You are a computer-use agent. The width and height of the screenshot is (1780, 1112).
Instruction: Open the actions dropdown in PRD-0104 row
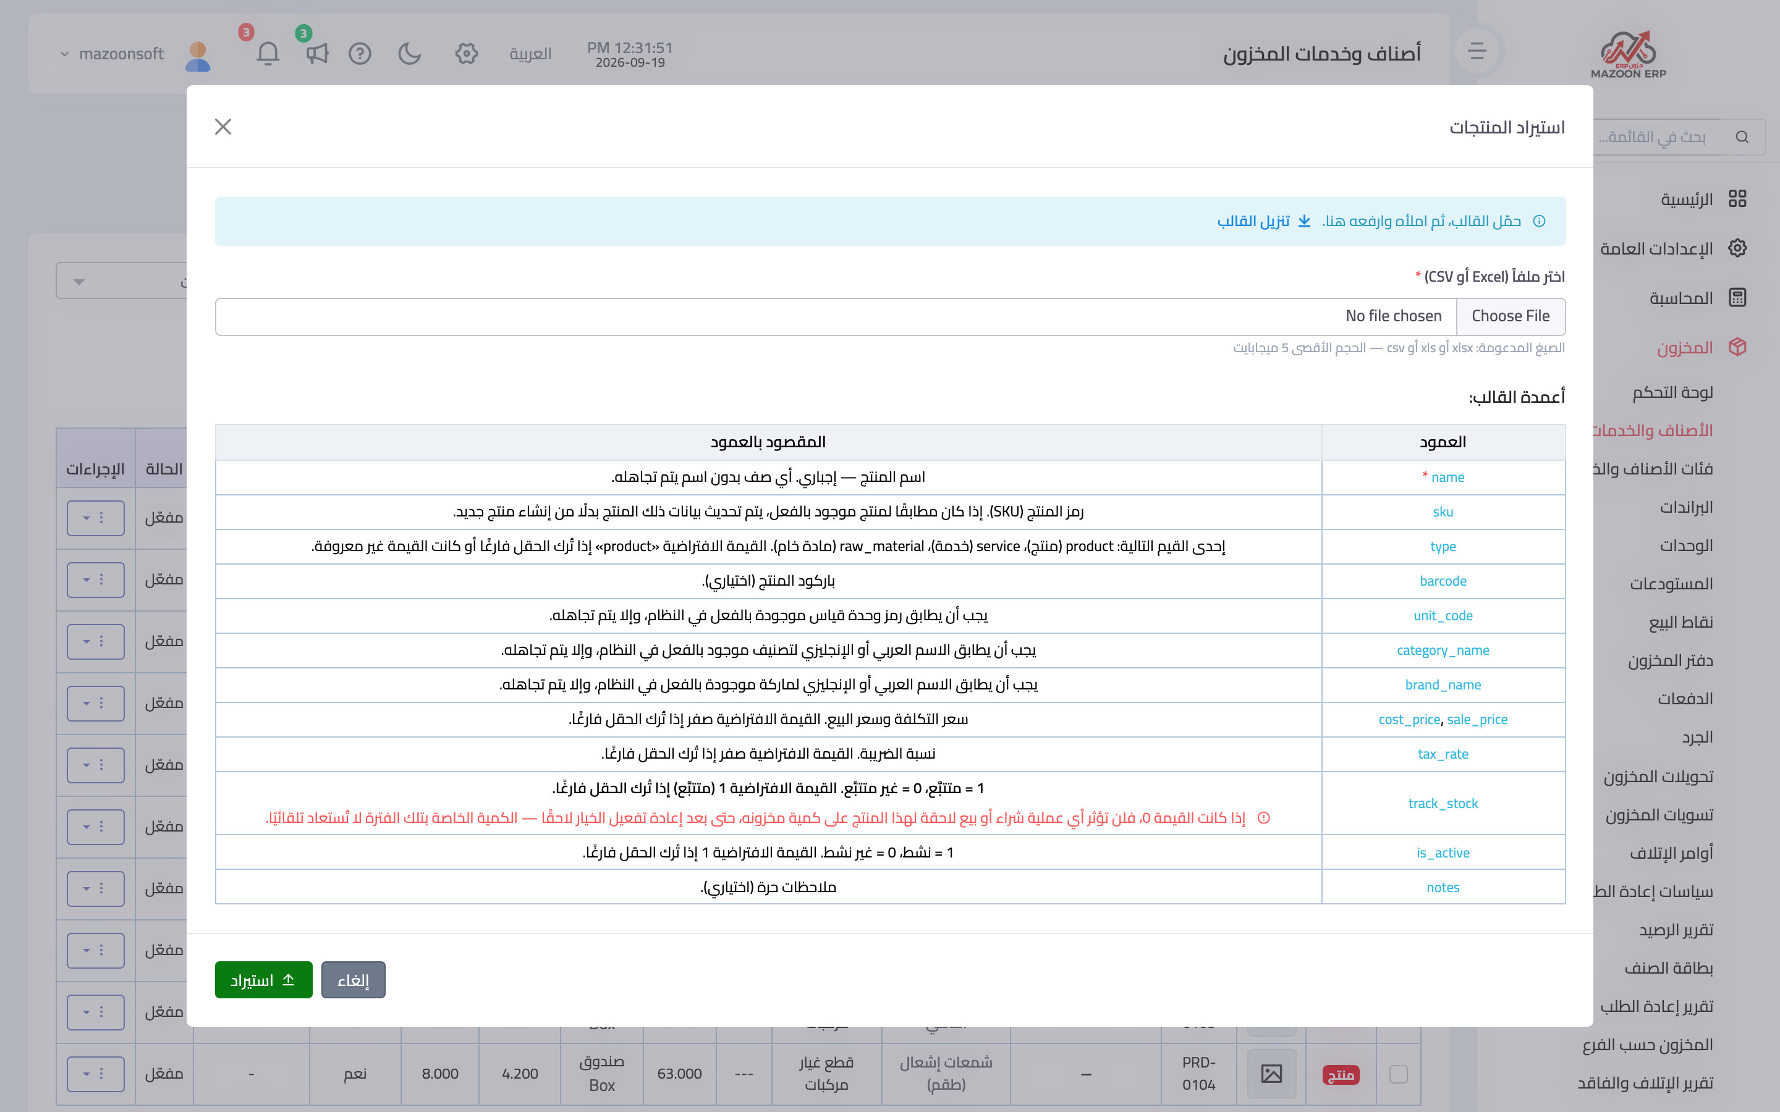click(x=96, y=1074)
